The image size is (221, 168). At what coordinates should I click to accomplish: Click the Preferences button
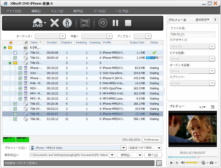pos(151,140)
